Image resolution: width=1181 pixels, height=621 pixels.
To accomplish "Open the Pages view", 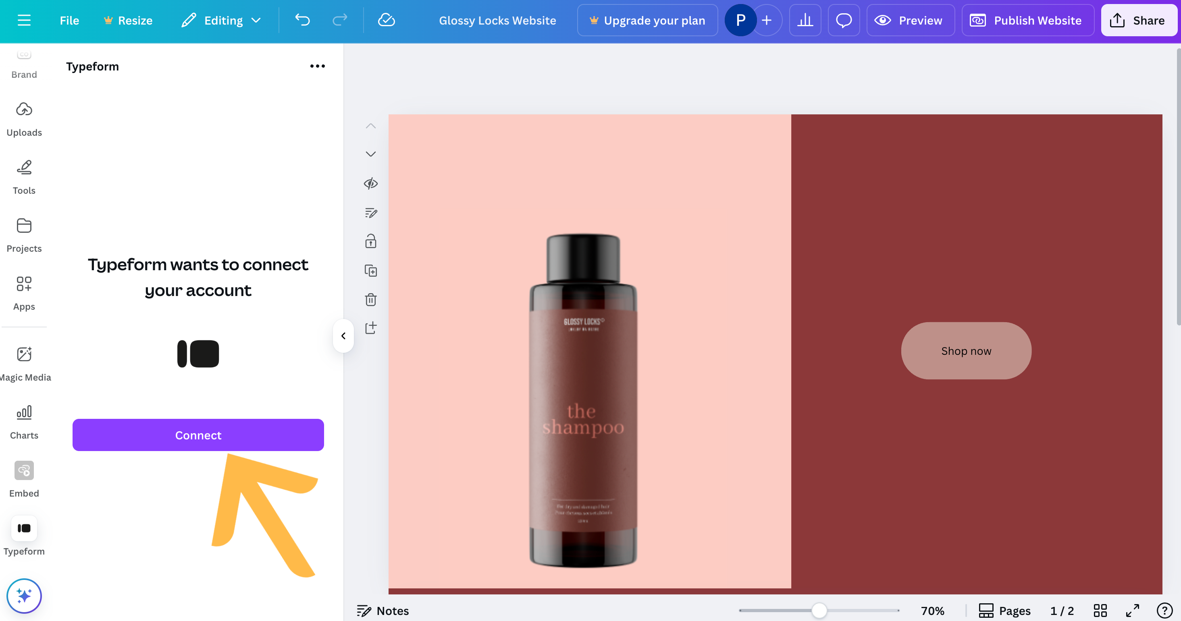I will [x=1004, y=611].
